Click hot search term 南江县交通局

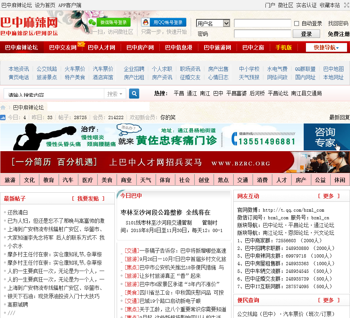point(307,94)
